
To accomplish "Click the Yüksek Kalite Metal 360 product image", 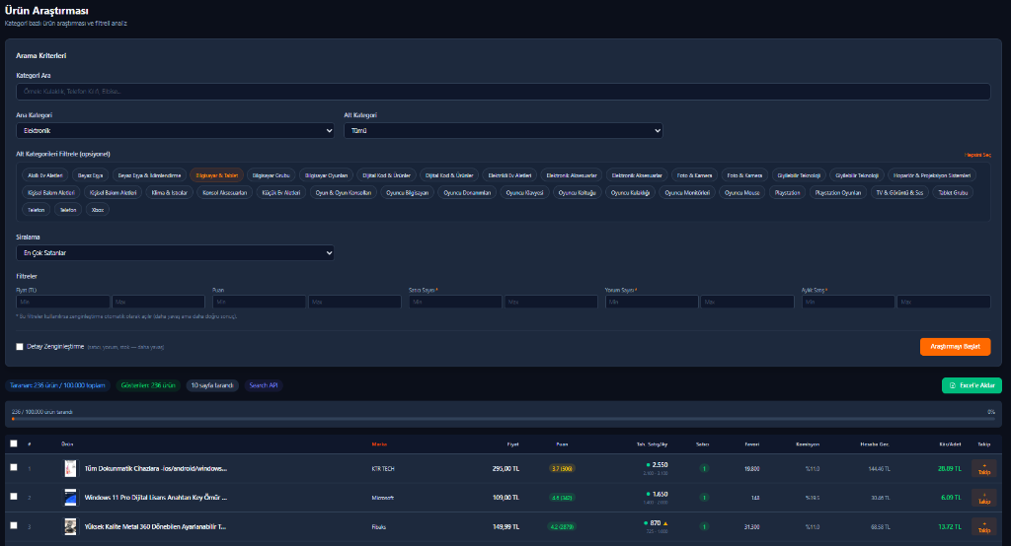I will [70, 526].
